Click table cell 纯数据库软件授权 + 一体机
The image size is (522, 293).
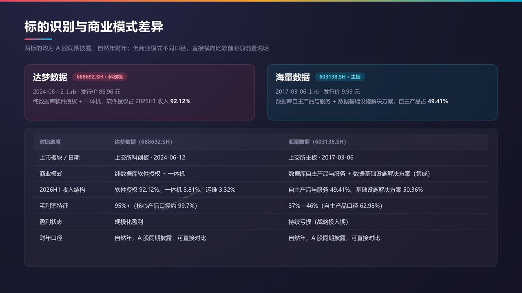click(150, 173)
